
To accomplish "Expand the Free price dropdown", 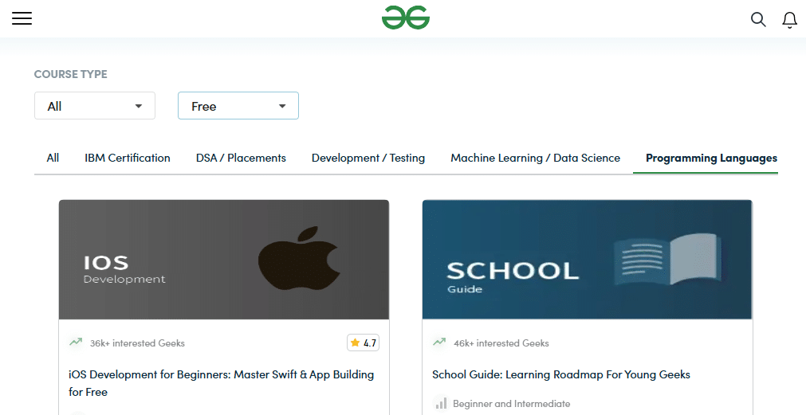I will (238, 106).
